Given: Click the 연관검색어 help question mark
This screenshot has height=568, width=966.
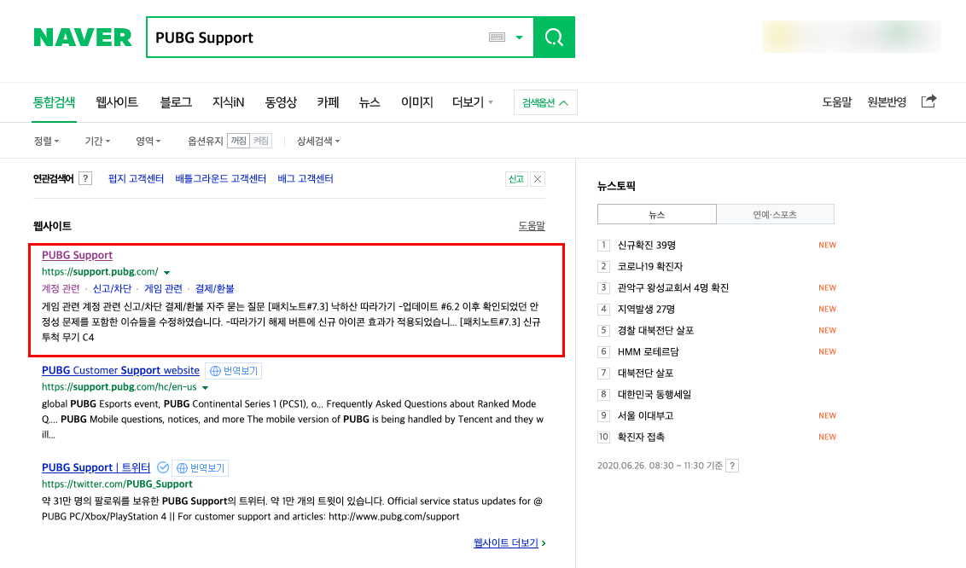Looking at the screenshot, I should [x=85, y=178].
